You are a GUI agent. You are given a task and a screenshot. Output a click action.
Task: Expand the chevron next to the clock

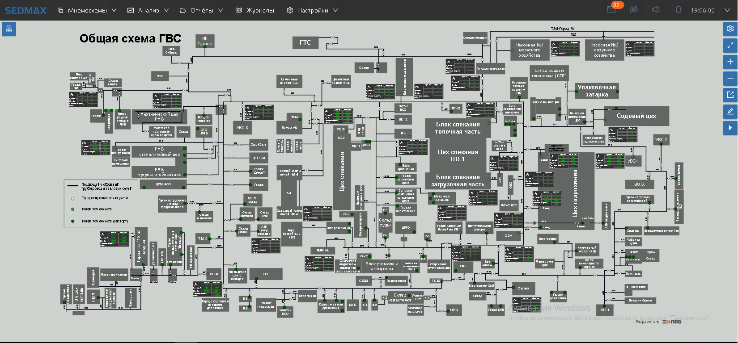coord(727,10)
